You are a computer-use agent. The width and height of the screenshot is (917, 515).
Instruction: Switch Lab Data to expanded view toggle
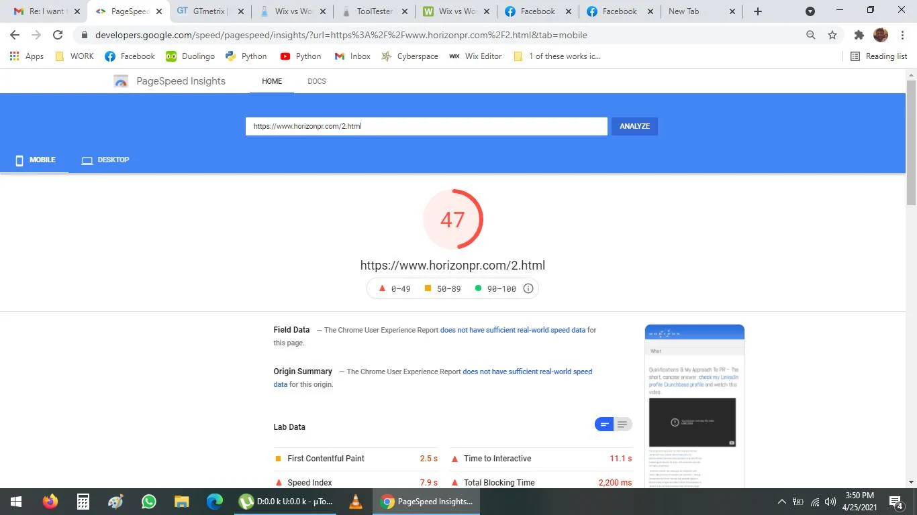[622, 424]
